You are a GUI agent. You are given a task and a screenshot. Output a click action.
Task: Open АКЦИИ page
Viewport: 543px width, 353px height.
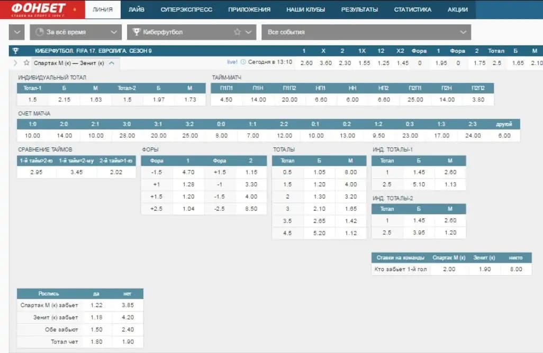[x=457, y=10]
